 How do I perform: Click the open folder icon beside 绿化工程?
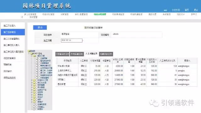coord(34,56)
